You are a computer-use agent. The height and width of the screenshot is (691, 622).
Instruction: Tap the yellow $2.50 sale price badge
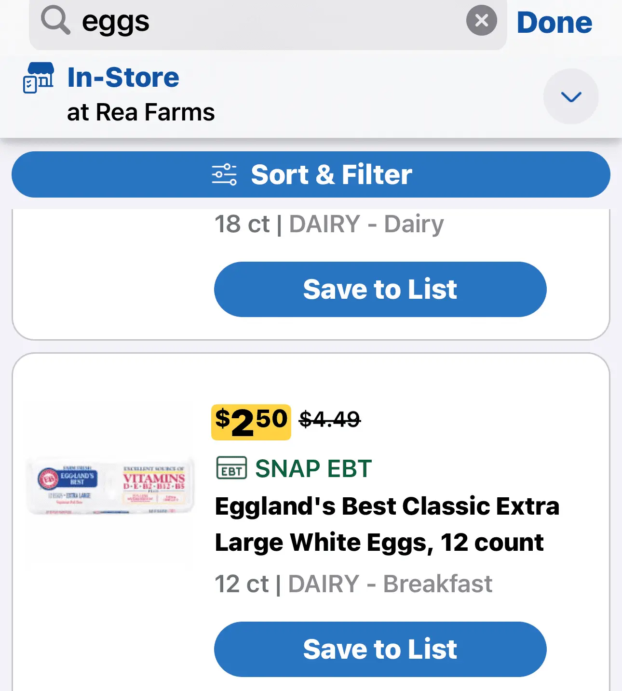point(251,422)
